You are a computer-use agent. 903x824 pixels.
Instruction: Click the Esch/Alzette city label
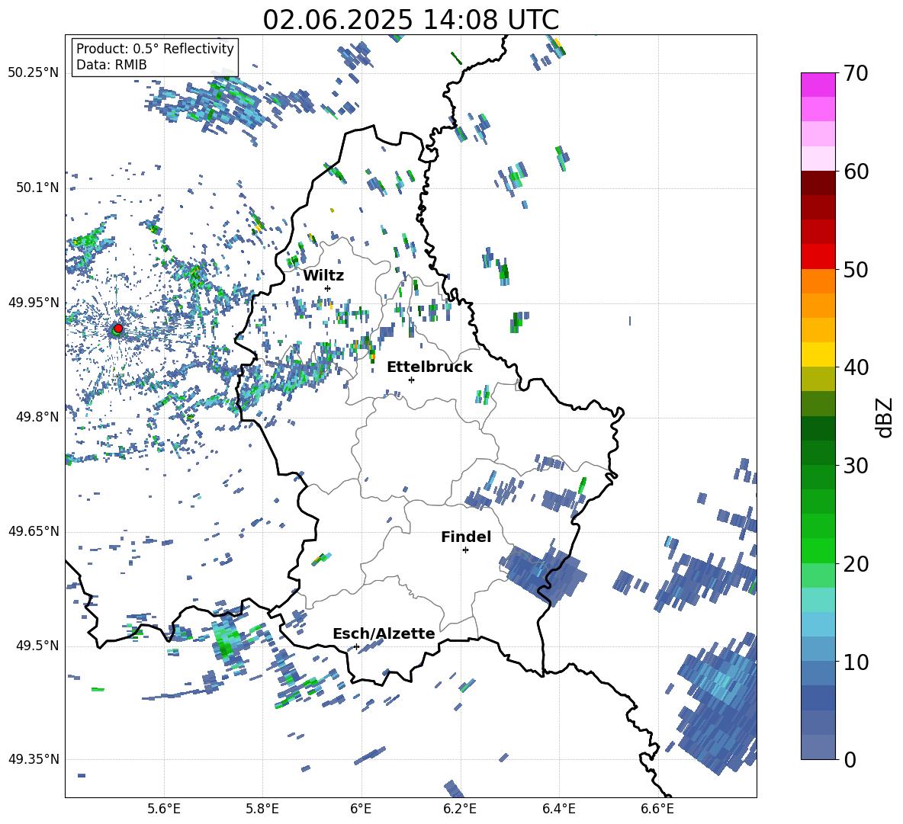[384, 634]
